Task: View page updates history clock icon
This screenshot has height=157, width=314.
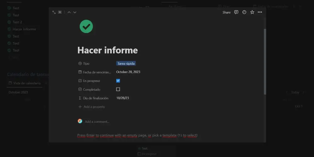Action: point(244,12)
